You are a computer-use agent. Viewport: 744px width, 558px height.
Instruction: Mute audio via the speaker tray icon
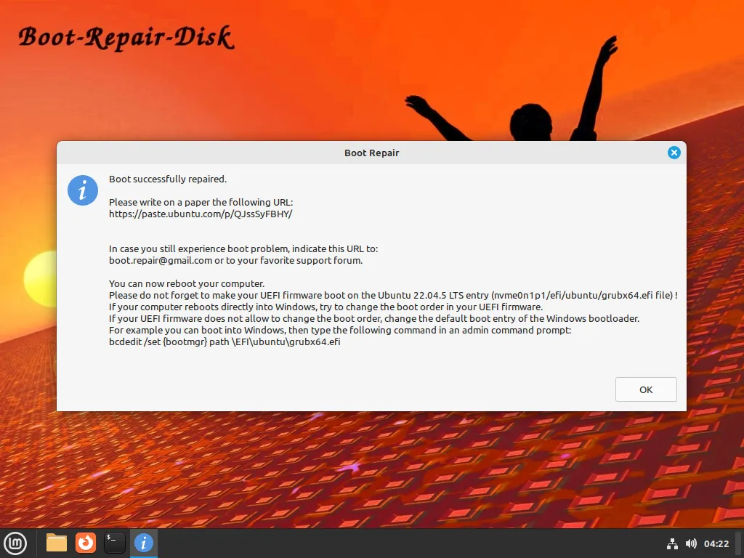point(691,543)
